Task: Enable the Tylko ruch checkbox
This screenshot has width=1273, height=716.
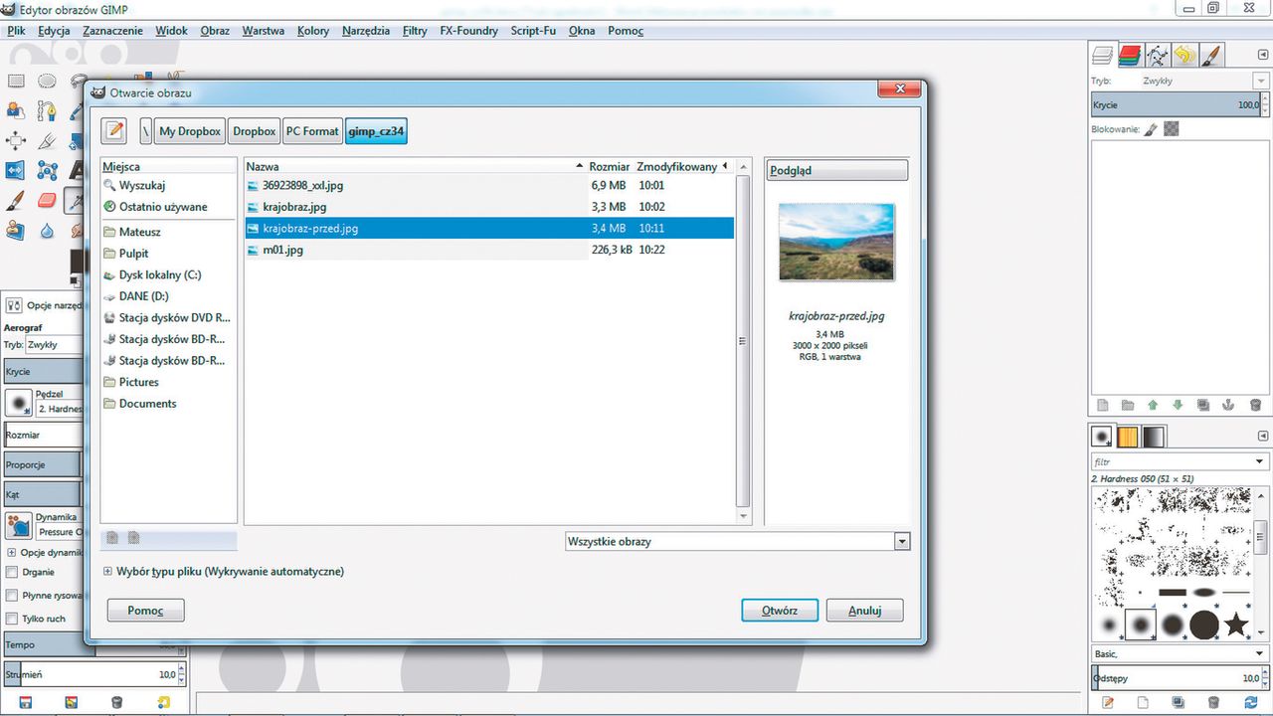Action: click(x=12, y=618)
